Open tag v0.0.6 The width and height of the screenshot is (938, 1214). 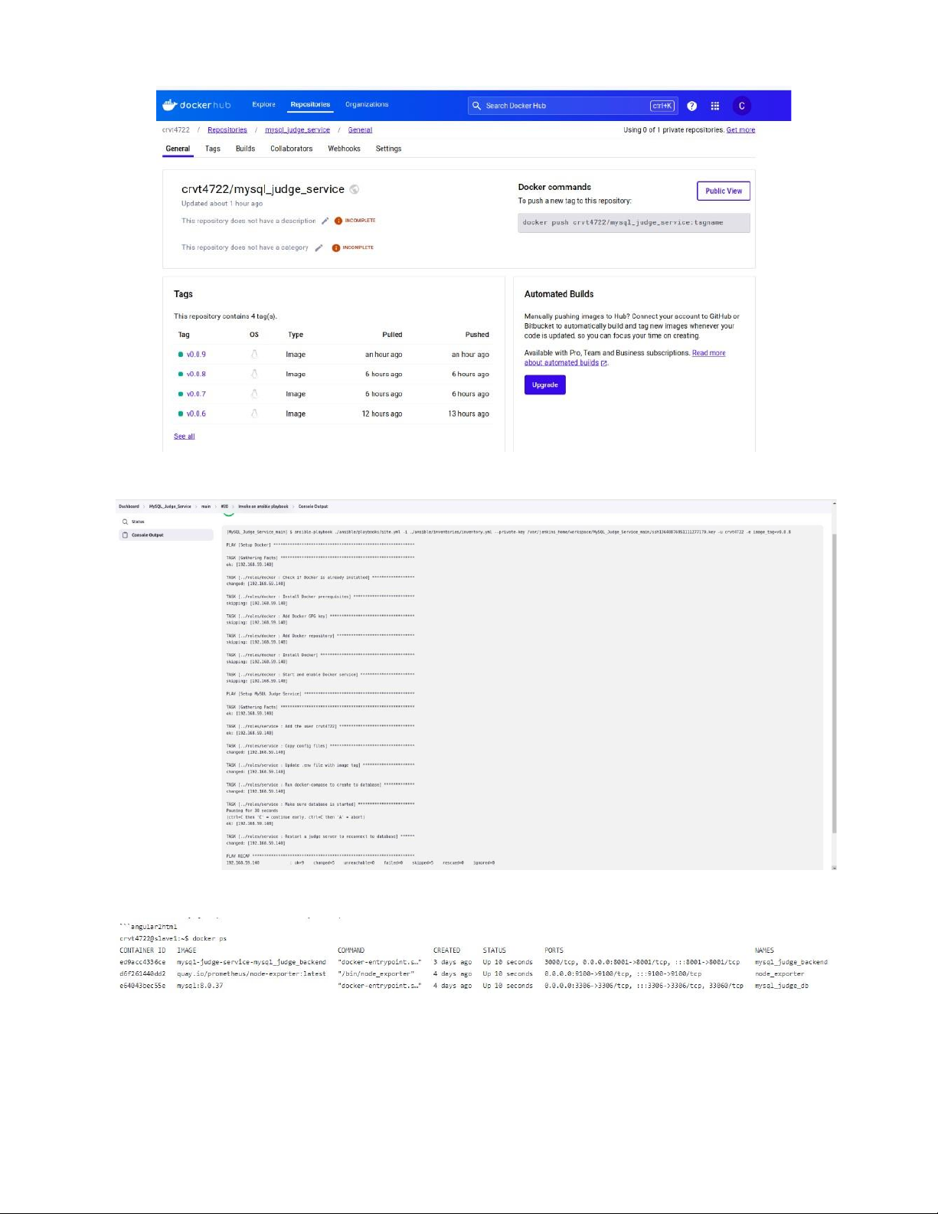(196, 414)
